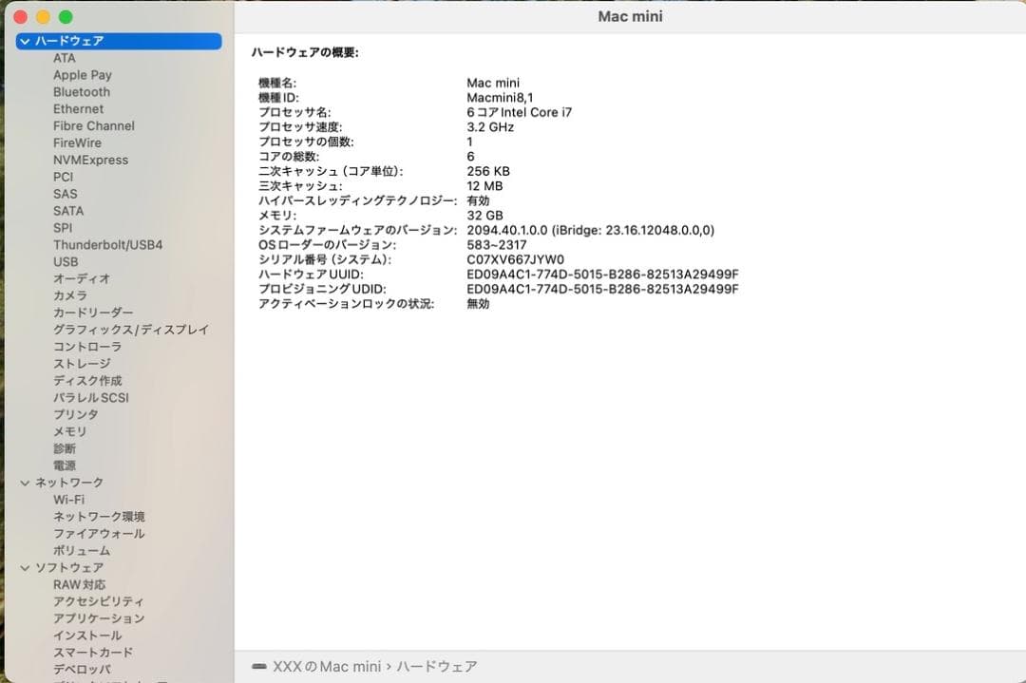Viewport: 1026px width, 683px height.
Task: Open the Wi-Fi entry
Action: (x=68, y=500)
